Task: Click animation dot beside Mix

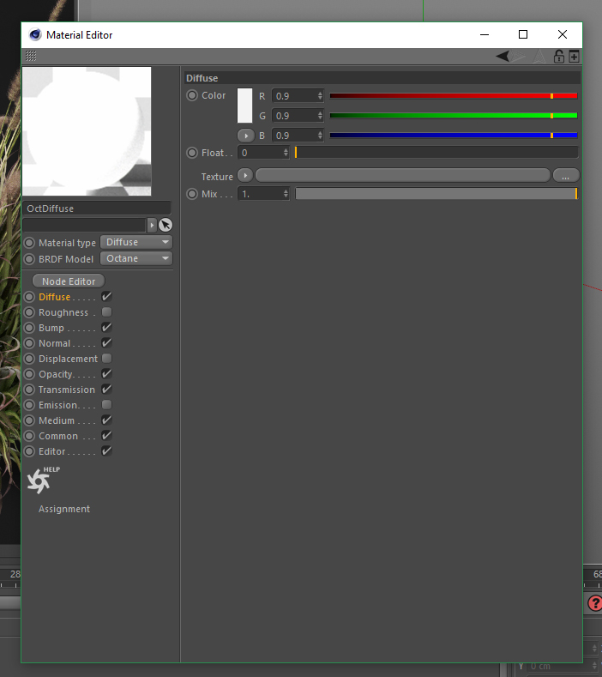Action: (x=192, y=194)
